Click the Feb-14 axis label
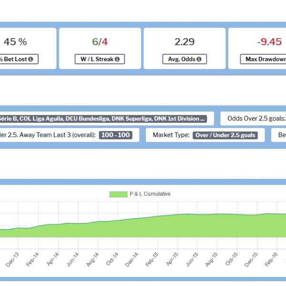286x286 pixels. click(x=32, y=260)
